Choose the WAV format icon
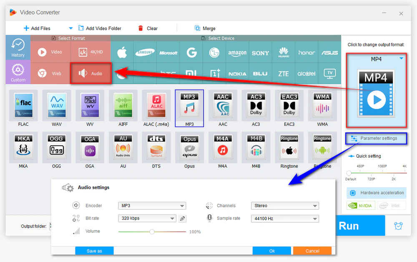The width and height of the screenshot is (417, 262). pyautogui.click(x=57, y=106)
